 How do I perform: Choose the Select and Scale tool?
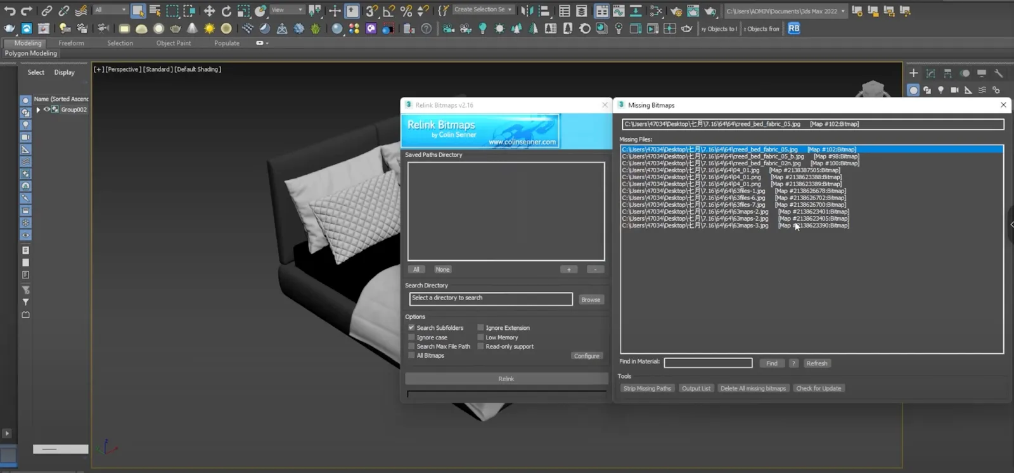coord(243,11)
